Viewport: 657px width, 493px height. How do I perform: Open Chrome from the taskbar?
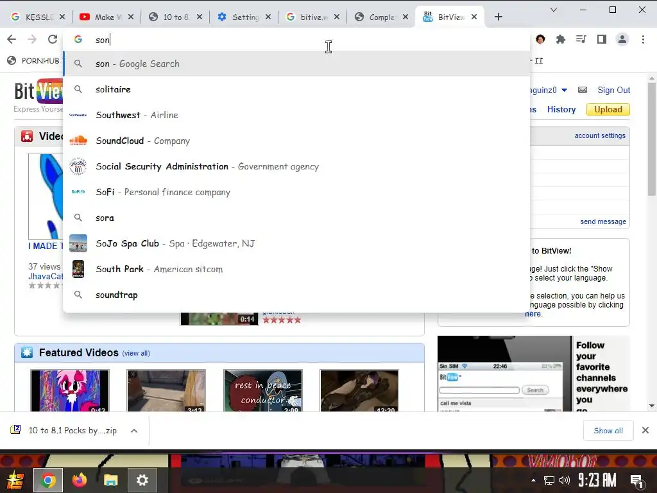48,480
